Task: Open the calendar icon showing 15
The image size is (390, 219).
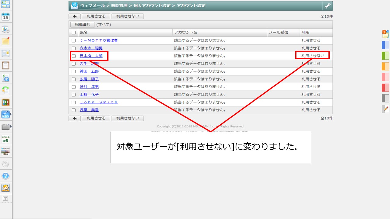Action: tap(5, 17)
